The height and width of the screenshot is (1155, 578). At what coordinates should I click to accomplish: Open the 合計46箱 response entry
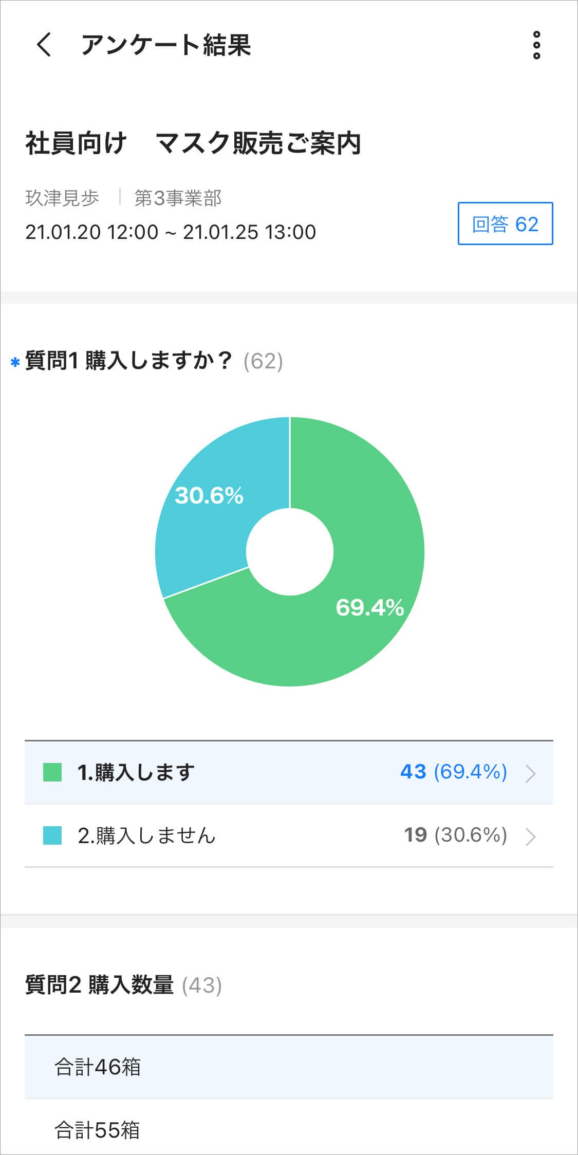coord(98,1067)
